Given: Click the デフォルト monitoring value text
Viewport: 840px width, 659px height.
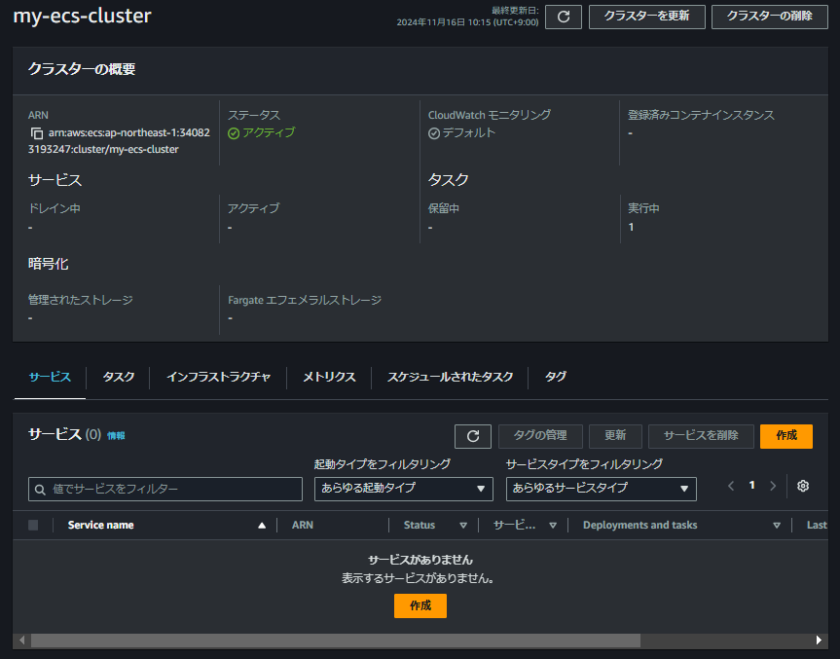Looking at the screenshot, I should (469, 133).
